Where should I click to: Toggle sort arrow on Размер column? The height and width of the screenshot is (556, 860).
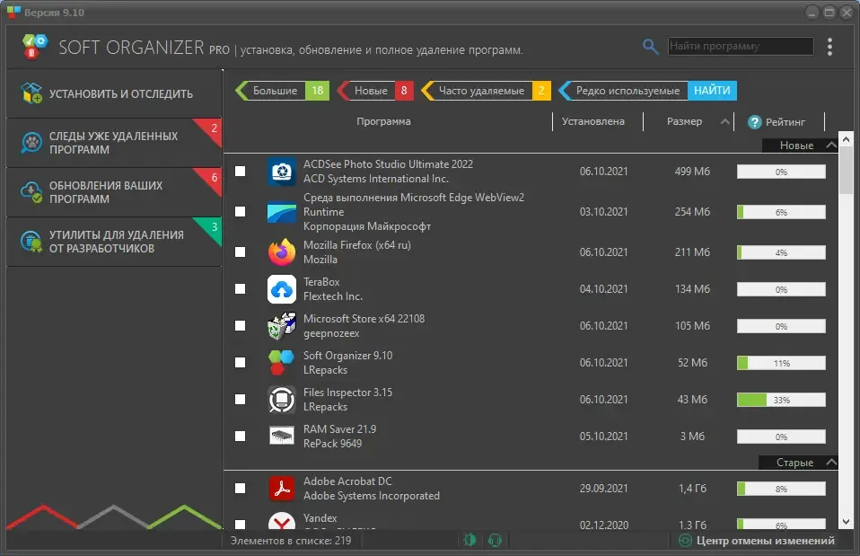tap(724, 122)
